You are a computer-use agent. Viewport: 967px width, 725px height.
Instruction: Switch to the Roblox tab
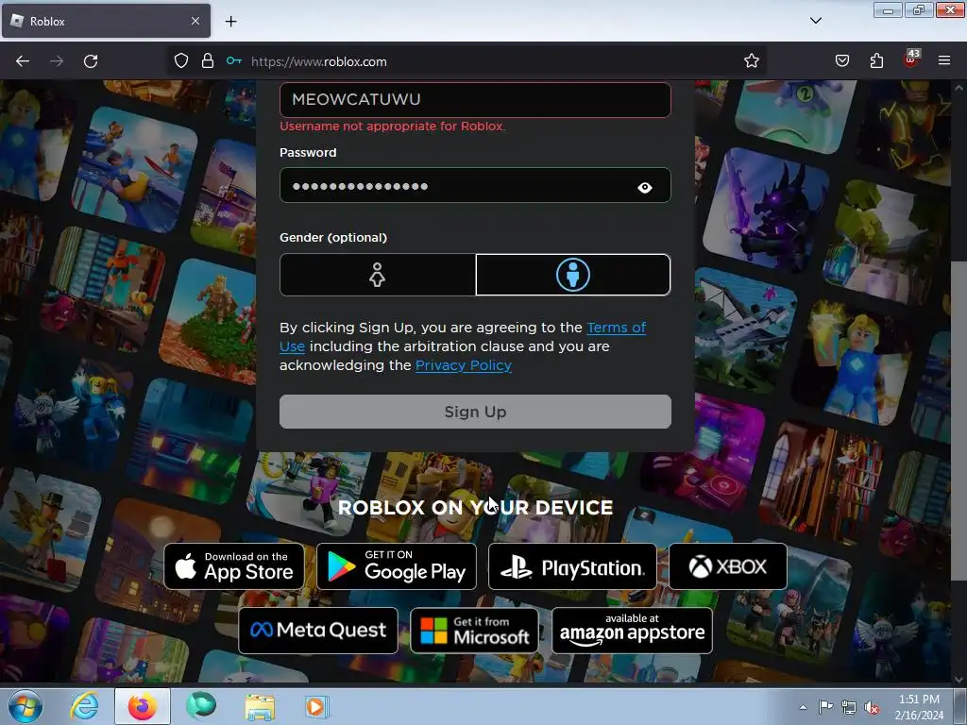coord(106,21)
